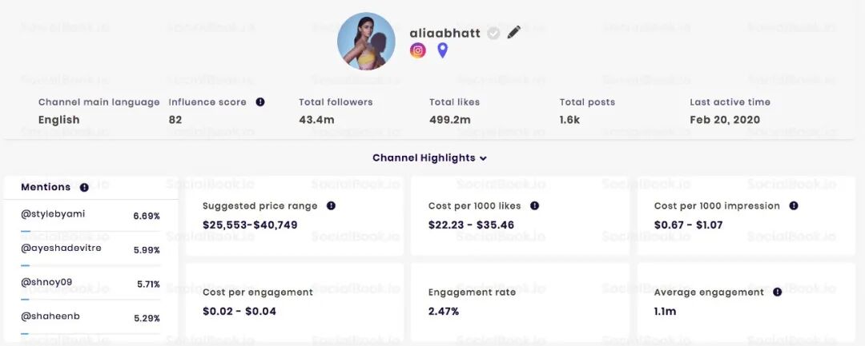The width and height of the screenshot is (865, 346).
Task: Click the verified badge next to aliaabhatt
Action: click(x=493, y=34)
